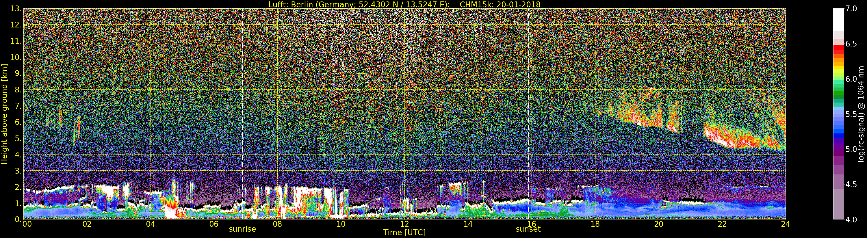Click the x-axis tick label '10'
The image size is (867, 238).
(341, 224)
